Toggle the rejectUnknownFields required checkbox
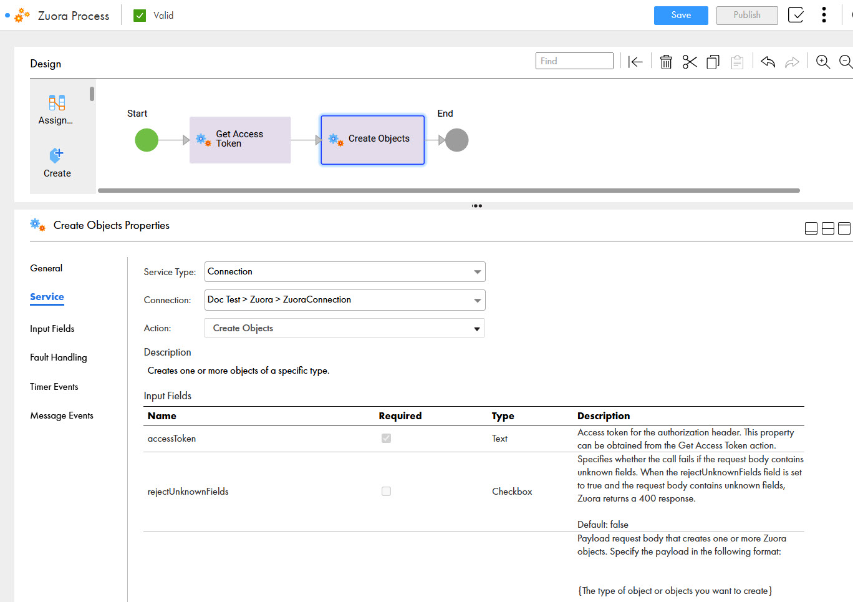853x602 pixels. pos(387,492)
